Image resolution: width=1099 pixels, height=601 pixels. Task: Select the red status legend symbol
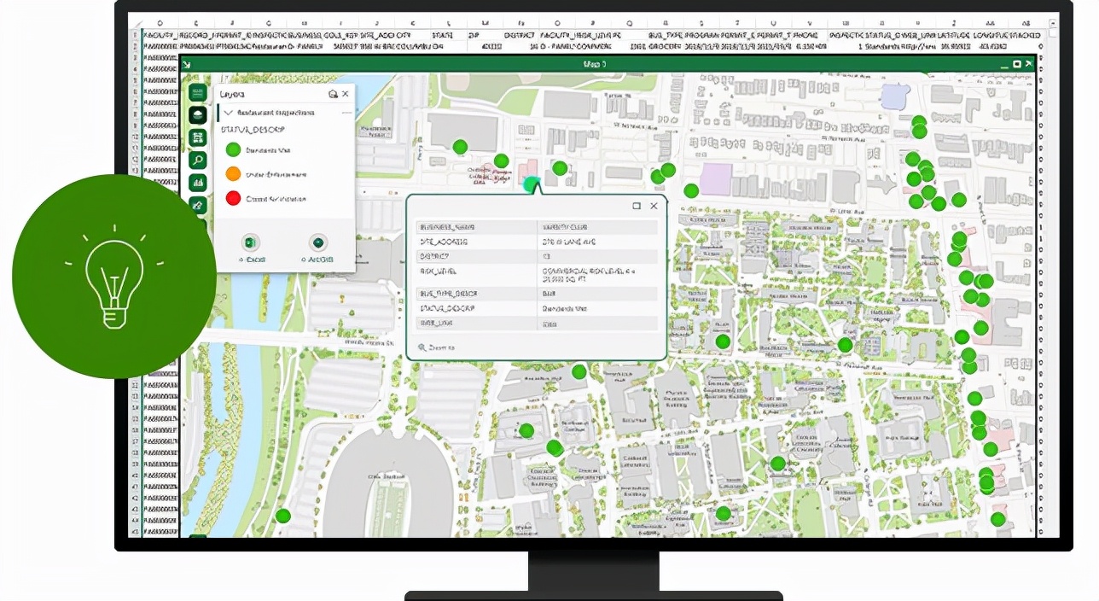click(233, 198)
